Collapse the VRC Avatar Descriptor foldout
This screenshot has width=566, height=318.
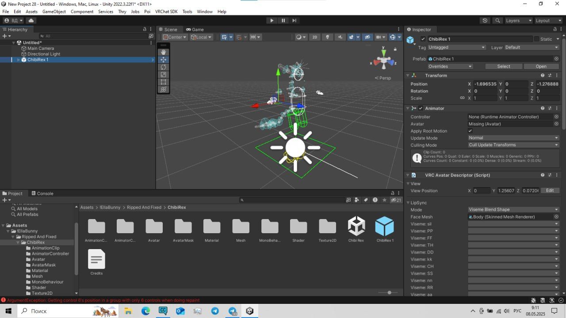[408, 175]
